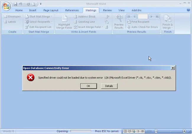The width and height of the screenshot is (192, 134).
Task: Open the Add-Ins tab
Action: pyautogui.click(x=136, y=10)
